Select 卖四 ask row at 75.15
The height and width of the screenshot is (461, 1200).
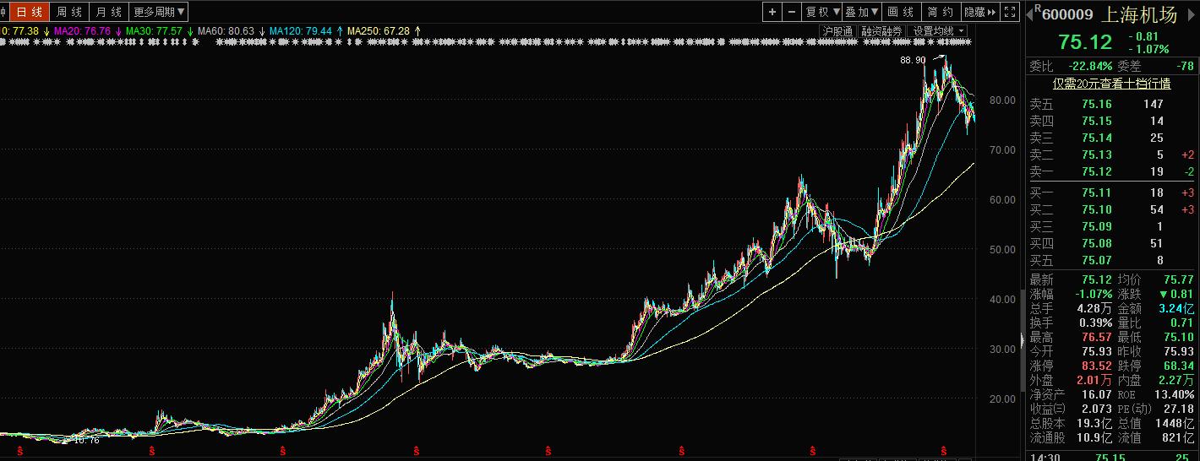pos(1111,121)
